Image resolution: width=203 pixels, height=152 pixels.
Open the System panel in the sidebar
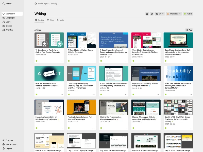coord(9,26)
